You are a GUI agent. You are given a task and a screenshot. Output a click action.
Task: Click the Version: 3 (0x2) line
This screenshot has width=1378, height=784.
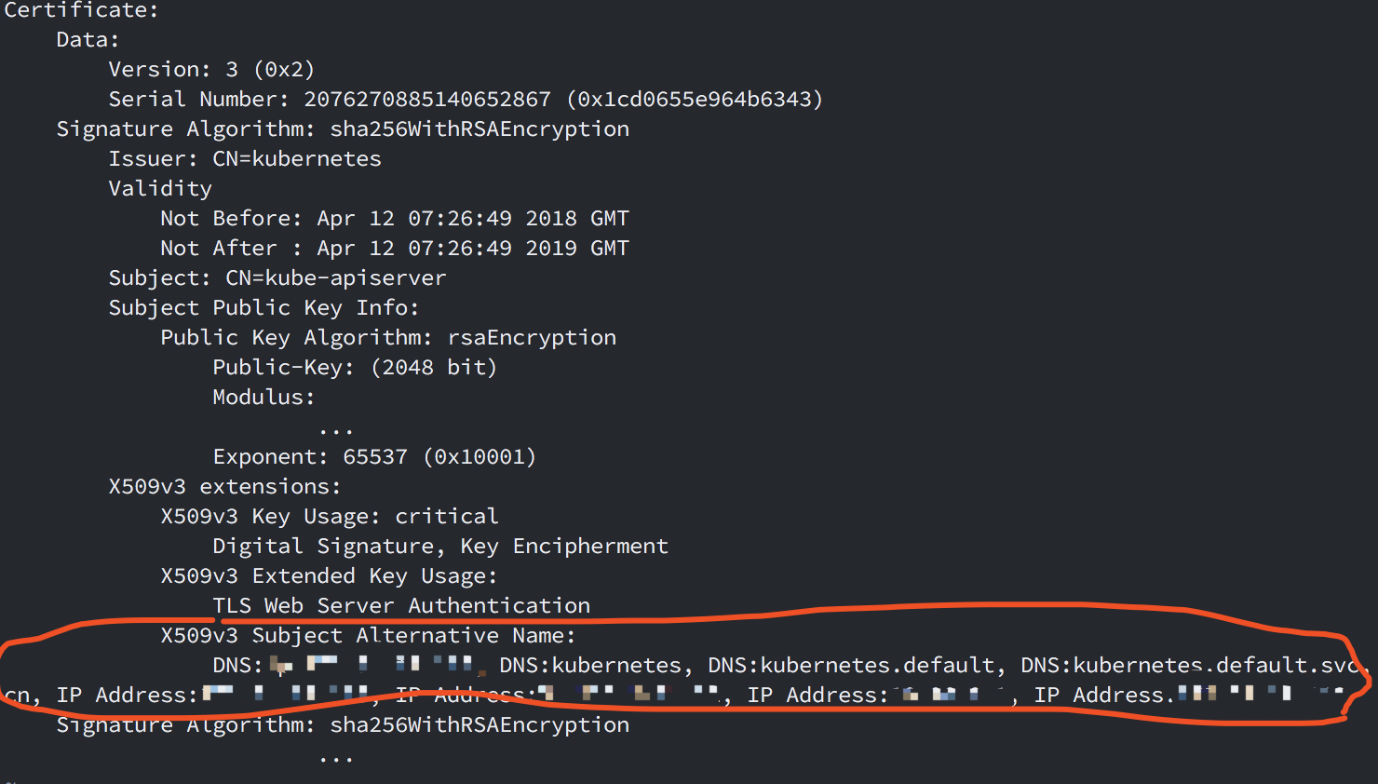[x=211, y=70]
